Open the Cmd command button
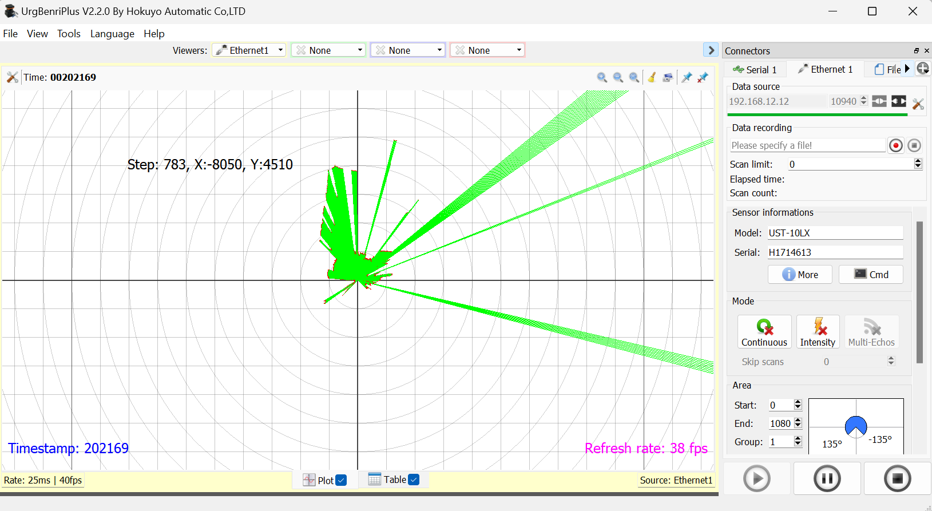The image size is (932, 511). coord(871,275)
